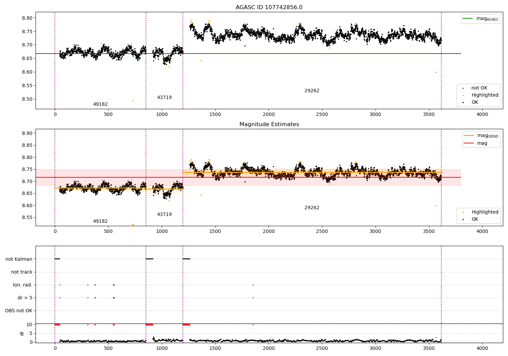Click the 500 tick under middle plot
Image resolution: width=508 pixels, height=356 pixels.
click(108, 232)
